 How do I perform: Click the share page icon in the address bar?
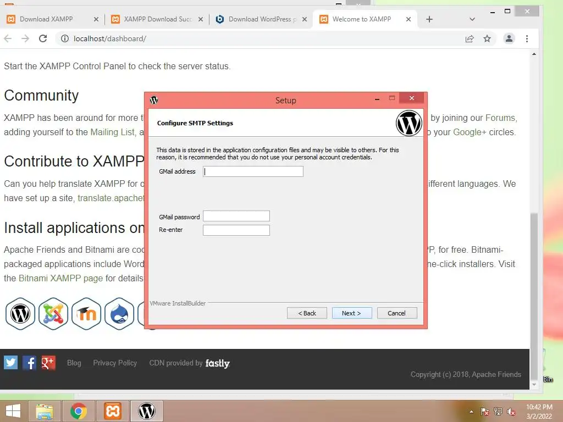(470, 39)
